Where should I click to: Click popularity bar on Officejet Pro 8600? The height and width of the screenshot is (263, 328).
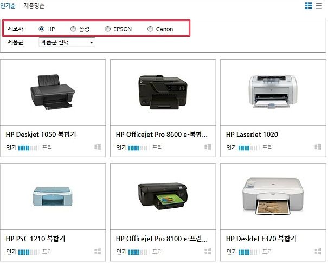pos(138,148)
